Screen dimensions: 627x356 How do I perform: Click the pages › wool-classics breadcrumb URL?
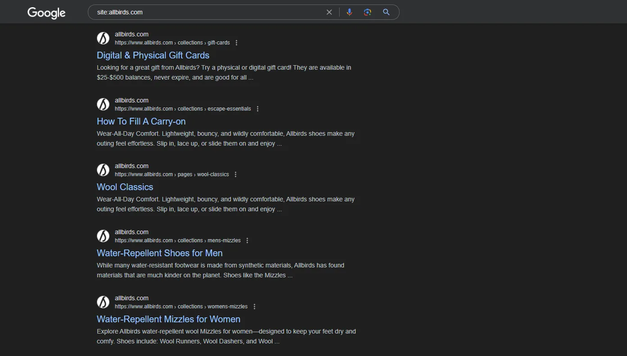(x=172, y=174)
